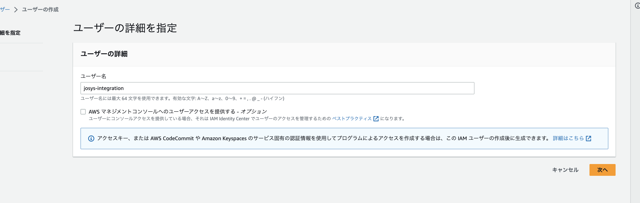Click the 64-character user name hint text
Screen dimensions: 640x203
182,98
